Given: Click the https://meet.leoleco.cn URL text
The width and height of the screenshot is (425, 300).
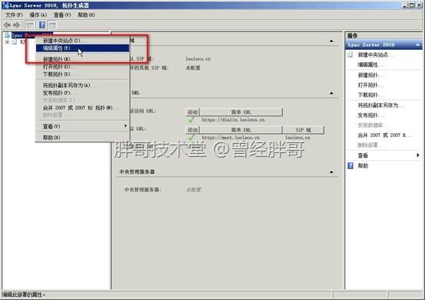Looking at the screenshot, I should coord(231,138).
